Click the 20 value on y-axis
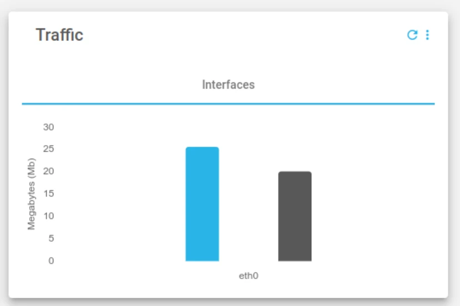 tap(49, 171)
